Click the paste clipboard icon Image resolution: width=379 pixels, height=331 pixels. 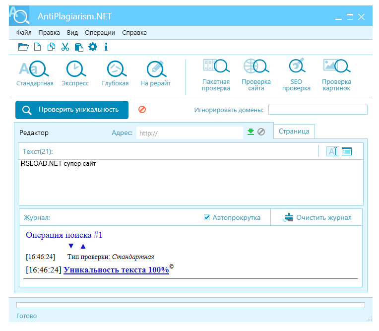pos(79,47)
